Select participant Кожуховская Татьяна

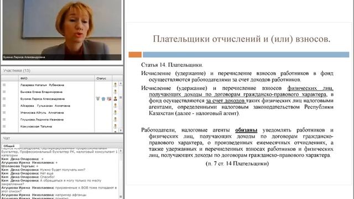[x=36, y=127]
